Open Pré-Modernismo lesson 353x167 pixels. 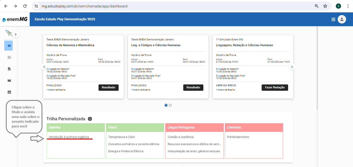click(x=238, y=137)
